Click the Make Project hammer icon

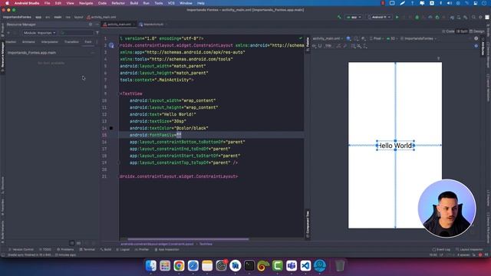click(x=339, y=17)
